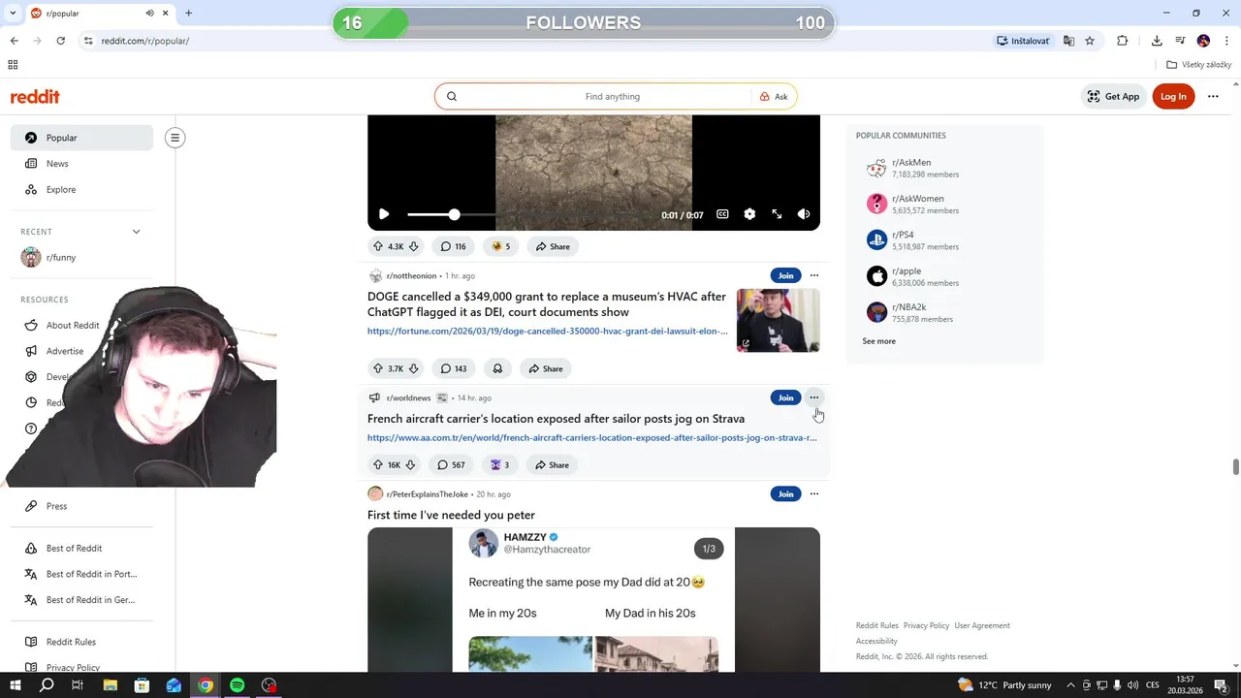Open the 567 comments on worldnews post
Screen dimensions: 1241x698
[451, 465]
